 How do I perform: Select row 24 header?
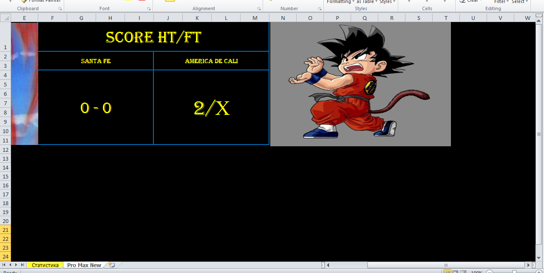(6, 256)
